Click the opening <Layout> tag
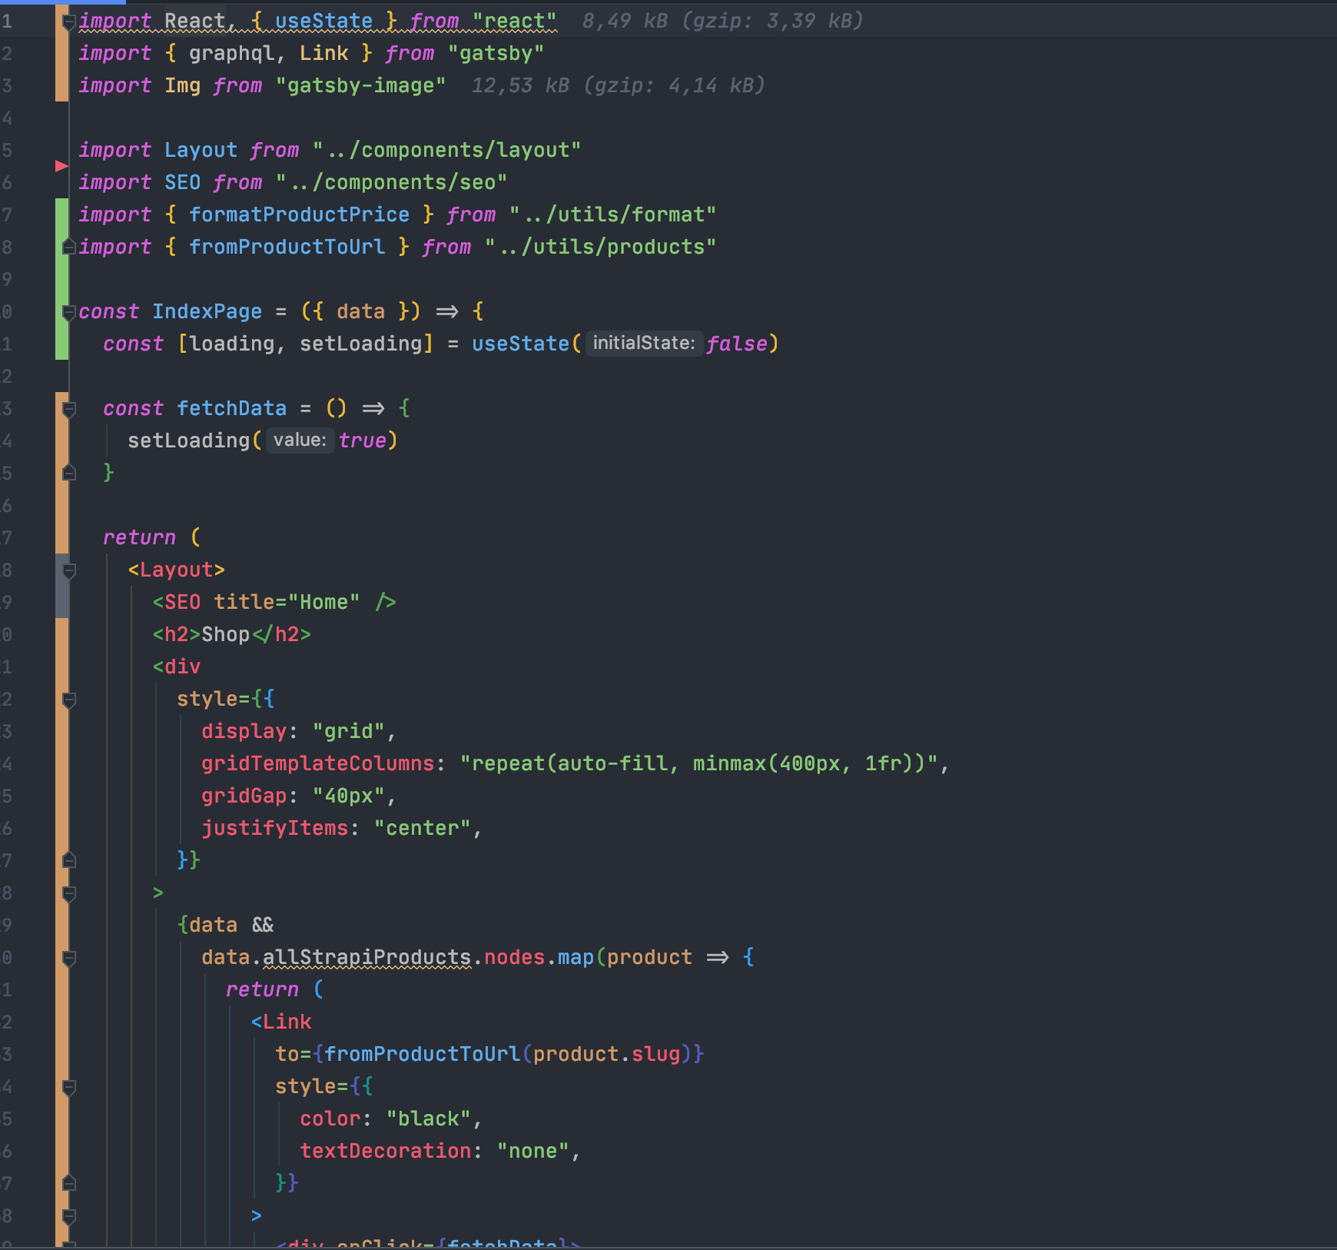 click(x=176, y=570)
